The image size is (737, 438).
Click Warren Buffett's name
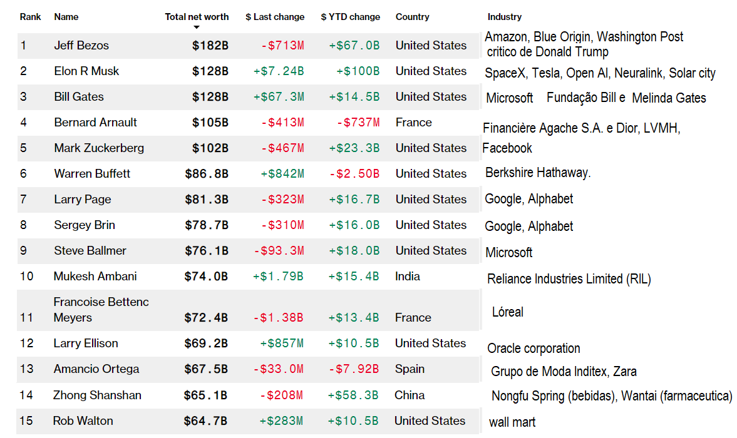pyautogui.click(x=92, y=174)
